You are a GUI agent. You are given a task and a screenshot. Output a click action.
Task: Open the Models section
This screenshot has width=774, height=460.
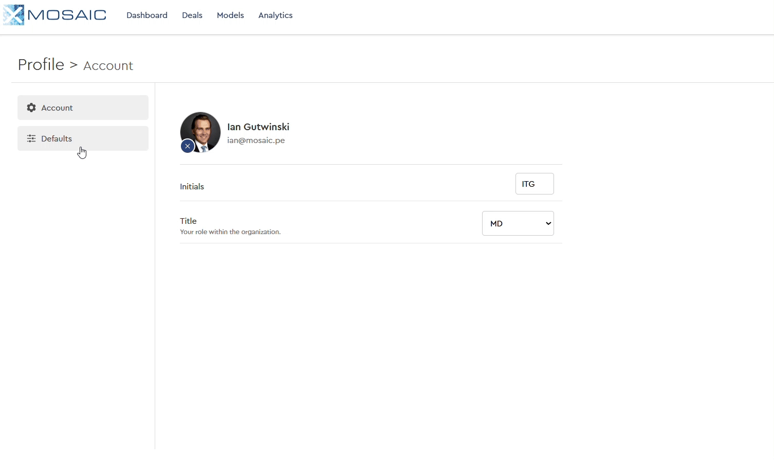[x=230, y=15]
